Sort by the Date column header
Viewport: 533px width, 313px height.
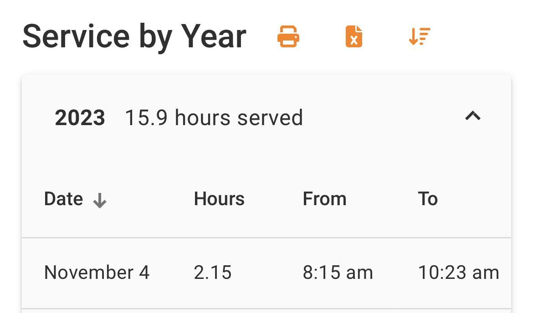[63, 199]
